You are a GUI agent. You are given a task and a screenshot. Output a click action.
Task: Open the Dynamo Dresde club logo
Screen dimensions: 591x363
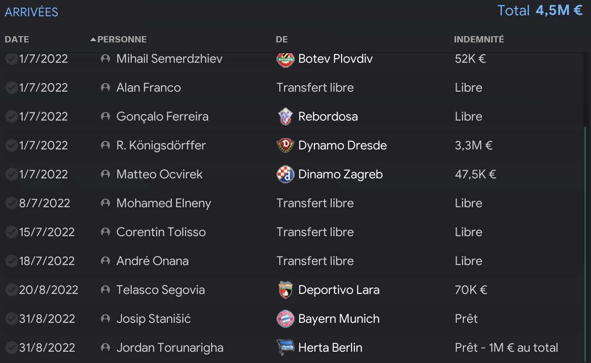tap(285, 145)
